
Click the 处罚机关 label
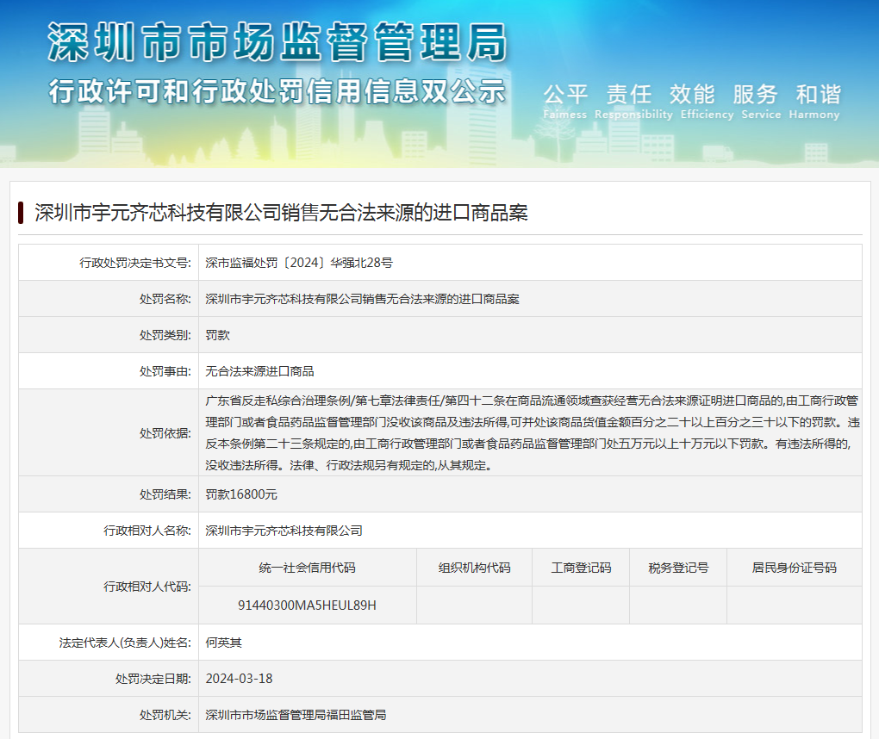(x=165, y=715)
